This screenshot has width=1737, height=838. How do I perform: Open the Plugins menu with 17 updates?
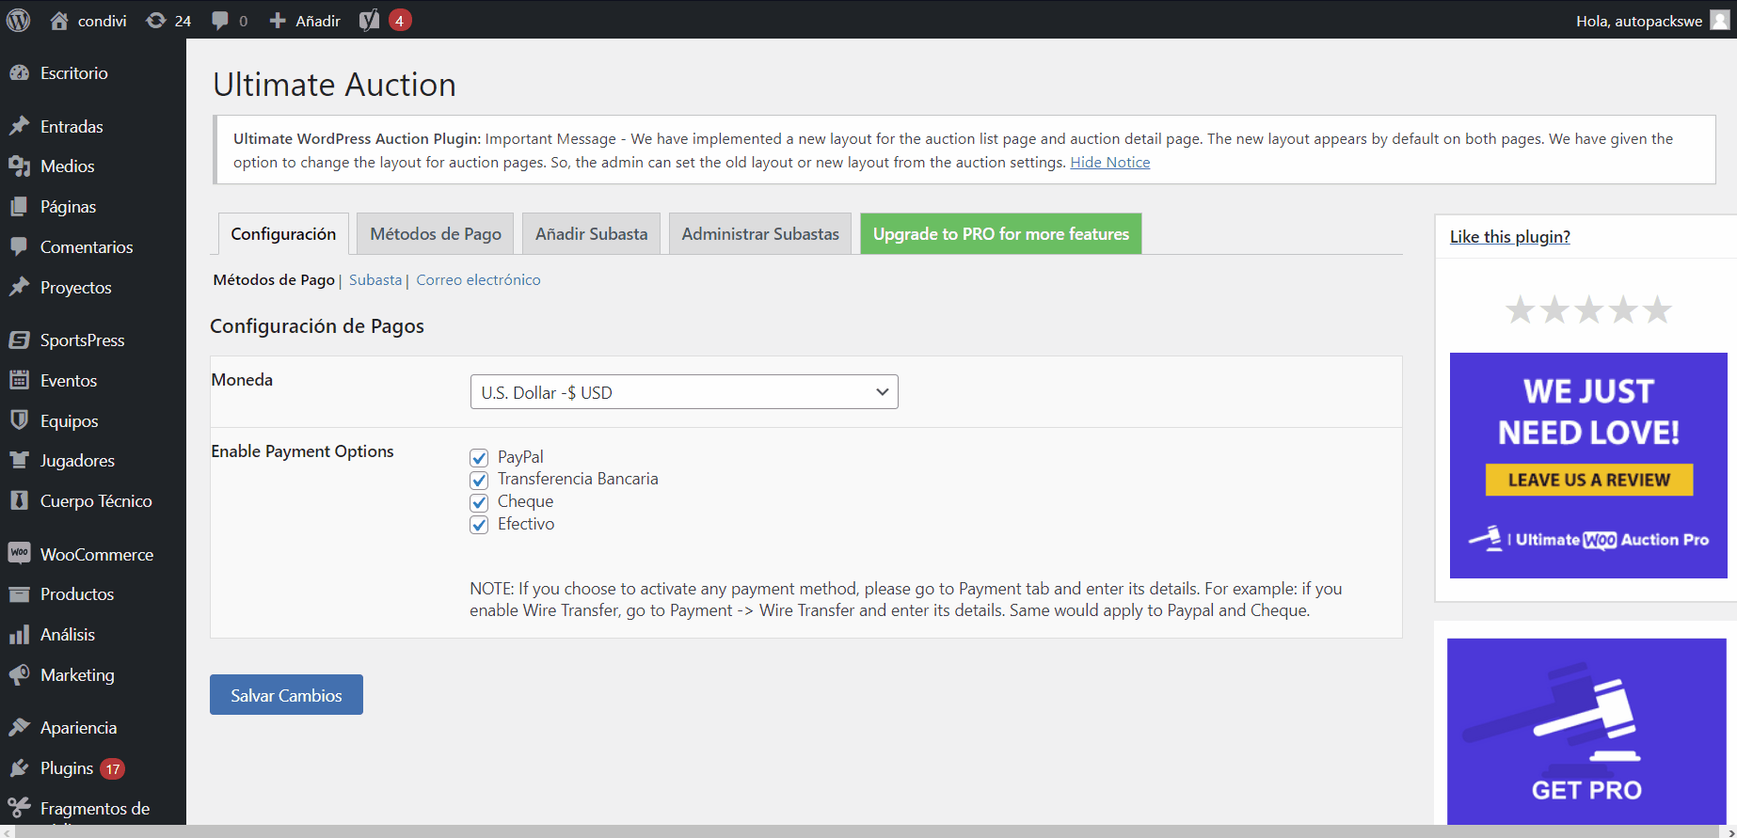coord(67,768)
